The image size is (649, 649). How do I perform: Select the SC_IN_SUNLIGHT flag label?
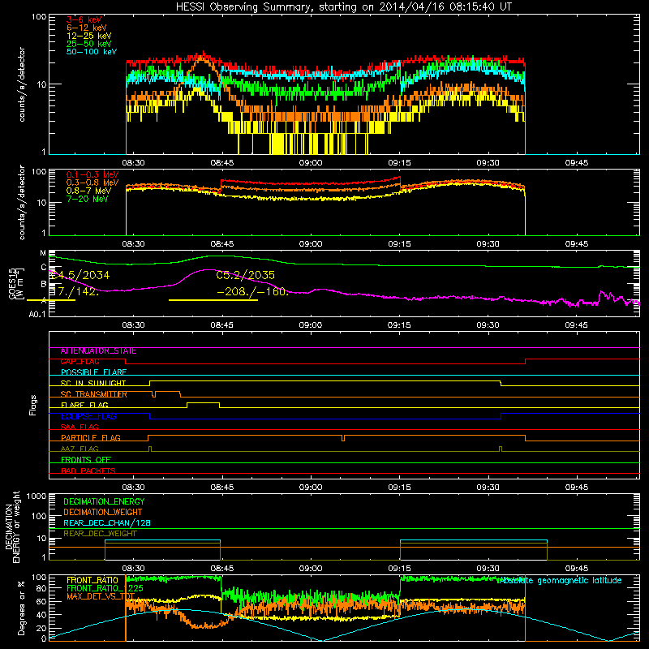(x=93, y=383)
